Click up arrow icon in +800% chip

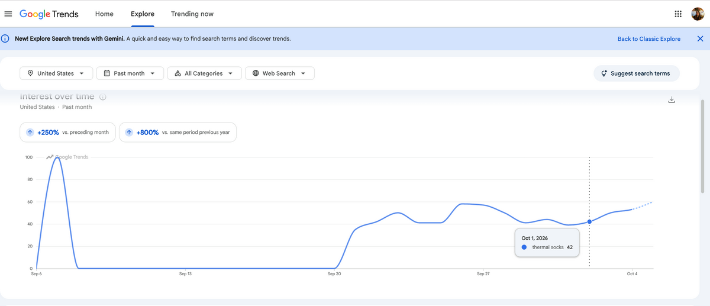click(x=129, y=133)
